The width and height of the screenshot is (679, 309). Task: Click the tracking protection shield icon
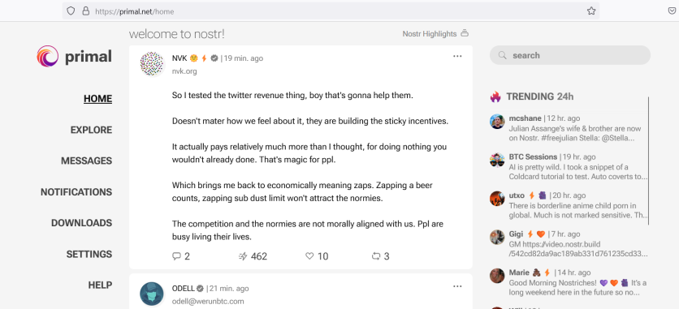[71, 11]
